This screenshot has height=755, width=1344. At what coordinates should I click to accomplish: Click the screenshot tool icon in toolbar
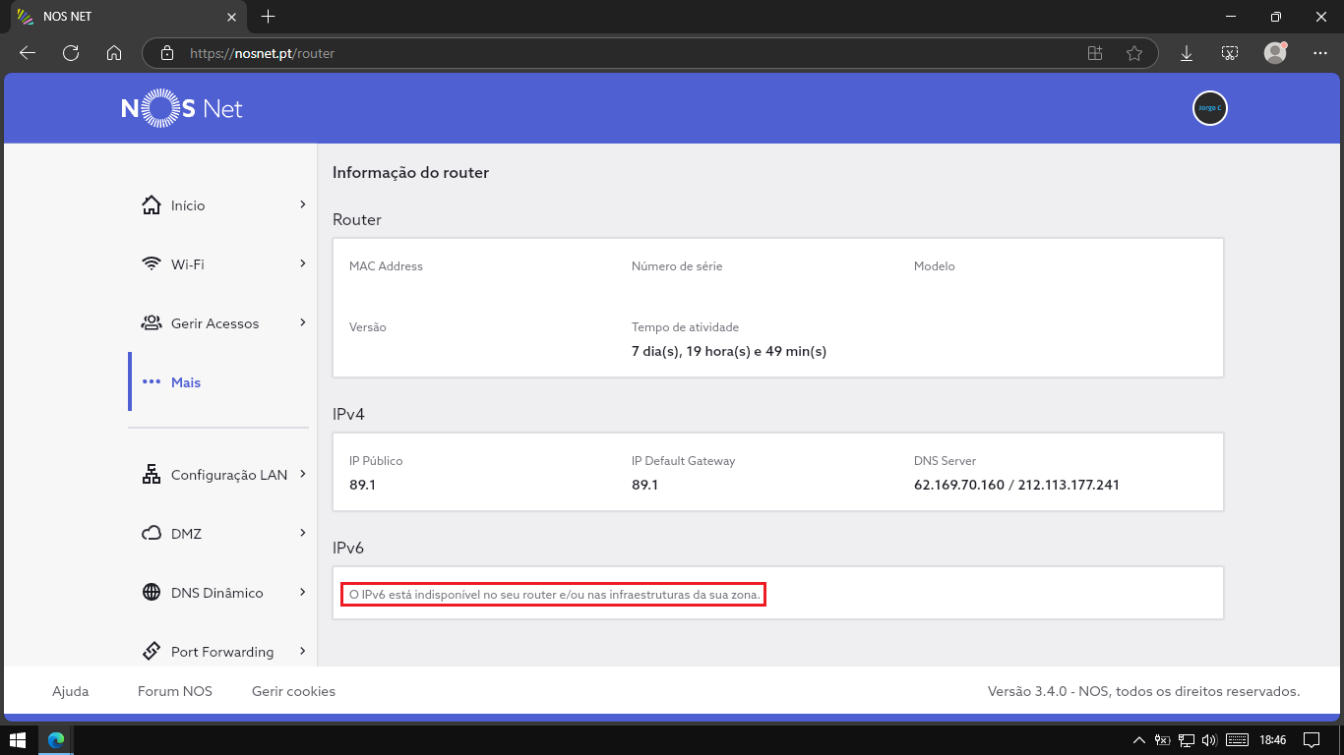(x=1230, y=53)
